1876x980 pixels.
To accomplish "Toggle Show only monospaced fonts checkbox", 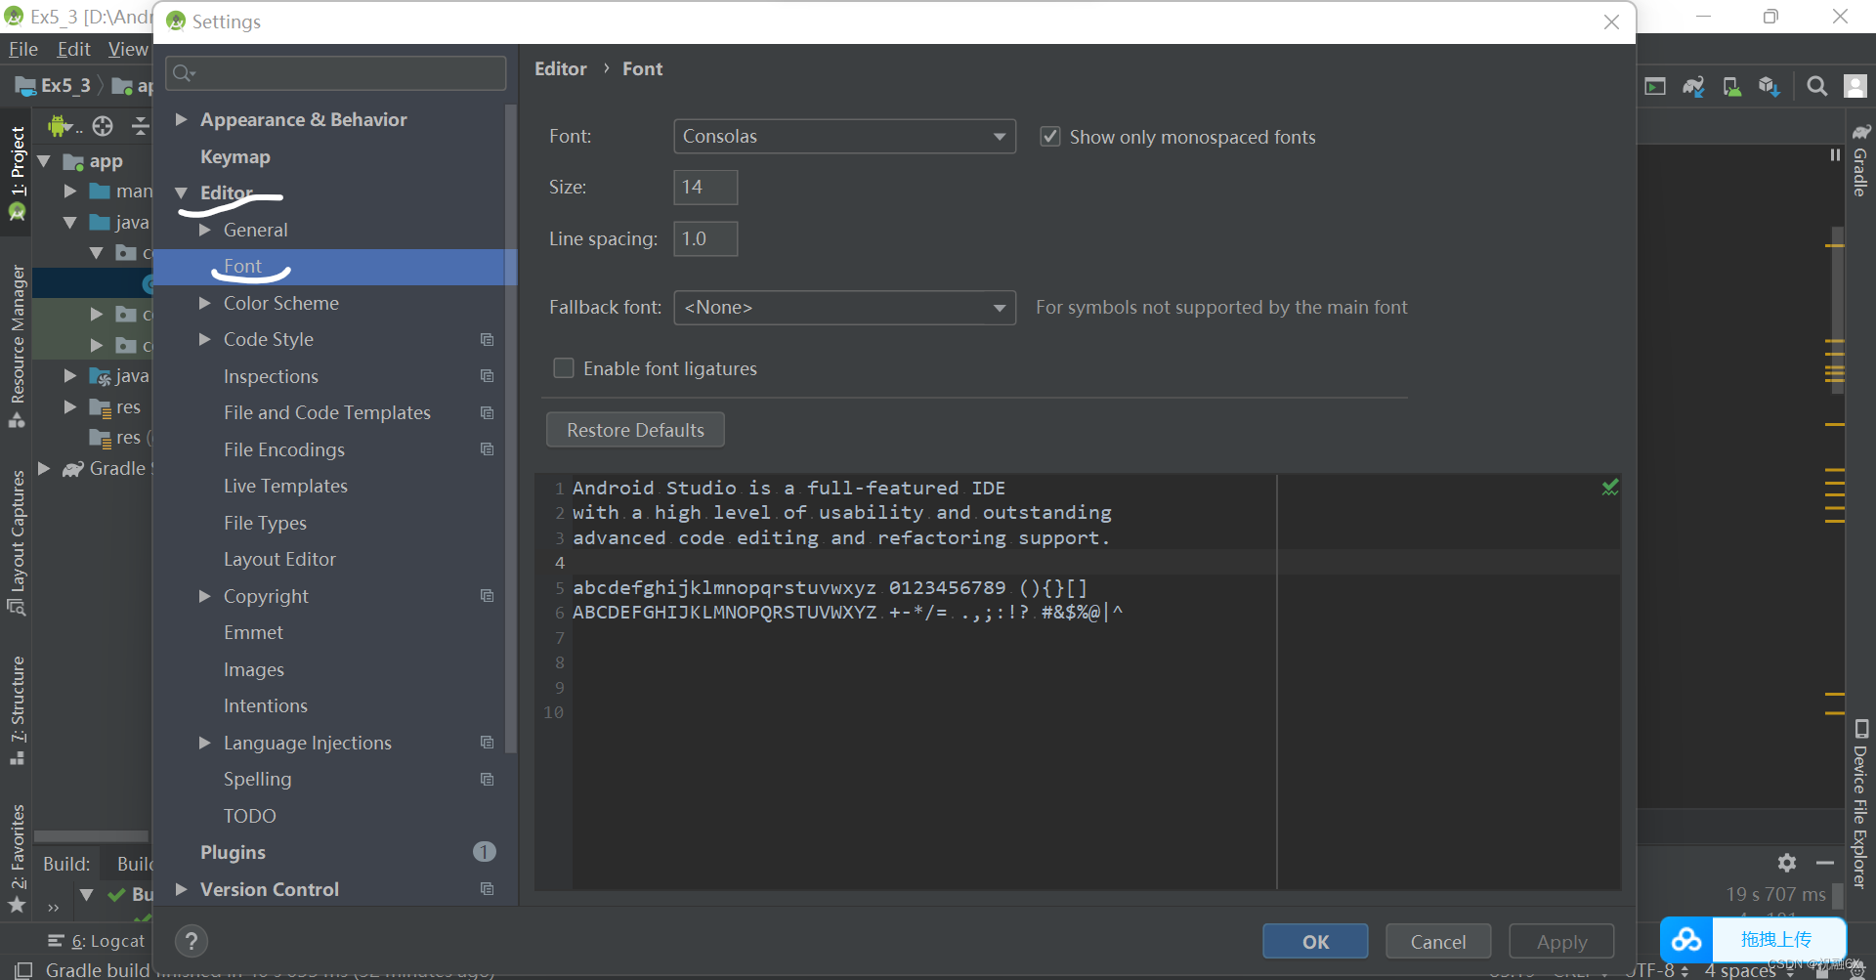I will (x=1050, y=137).
